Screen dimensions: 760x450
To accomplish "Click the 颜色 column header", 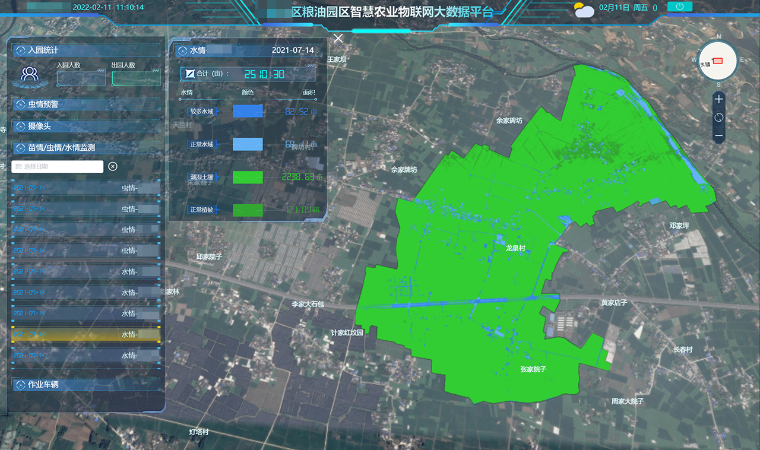I will click(248, 93).
